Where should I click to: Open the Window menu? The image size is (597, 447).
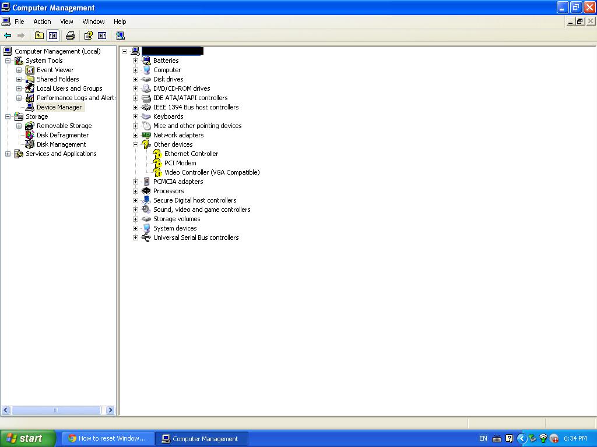click(x=94, y=22)
